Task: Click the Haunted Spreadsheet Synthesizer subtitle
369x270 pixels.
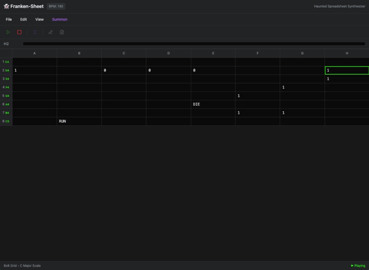Action: coord(340,6)
